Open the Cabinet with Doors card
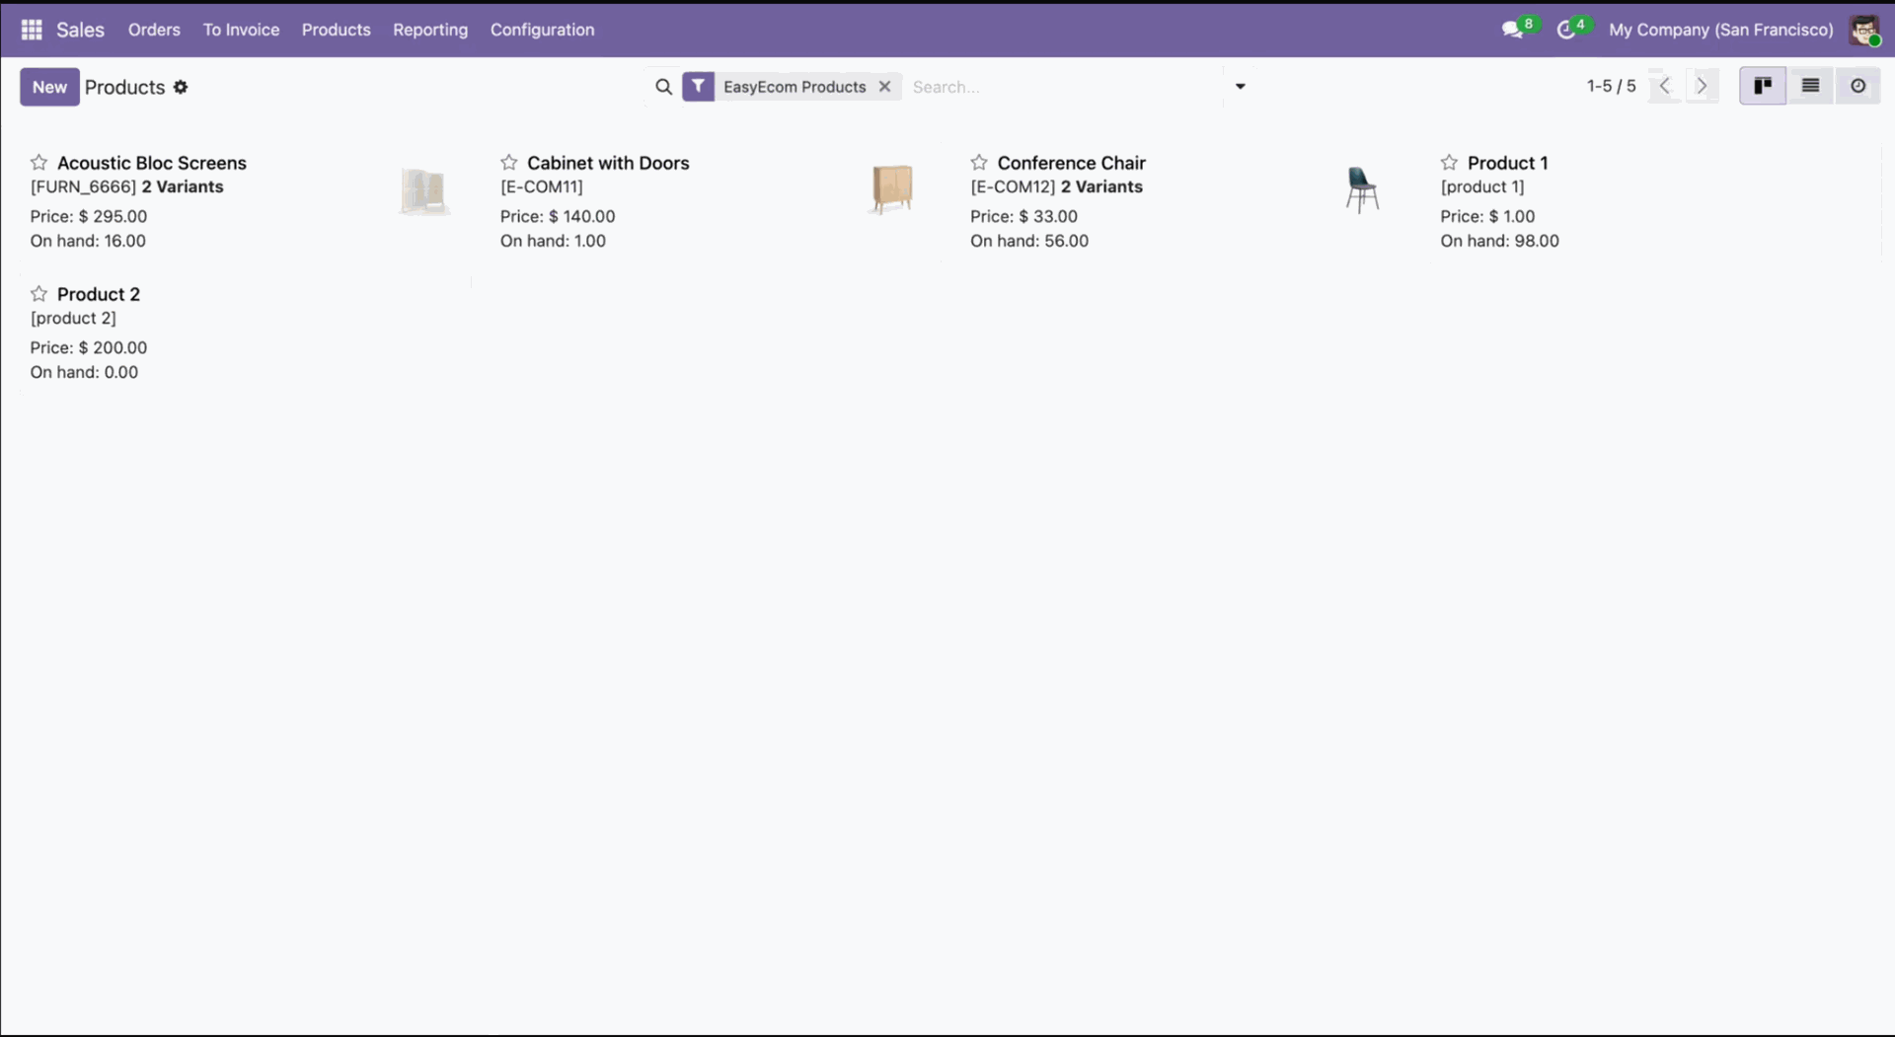Screen dimensions: 1895x1037 (x=714, y=201)
